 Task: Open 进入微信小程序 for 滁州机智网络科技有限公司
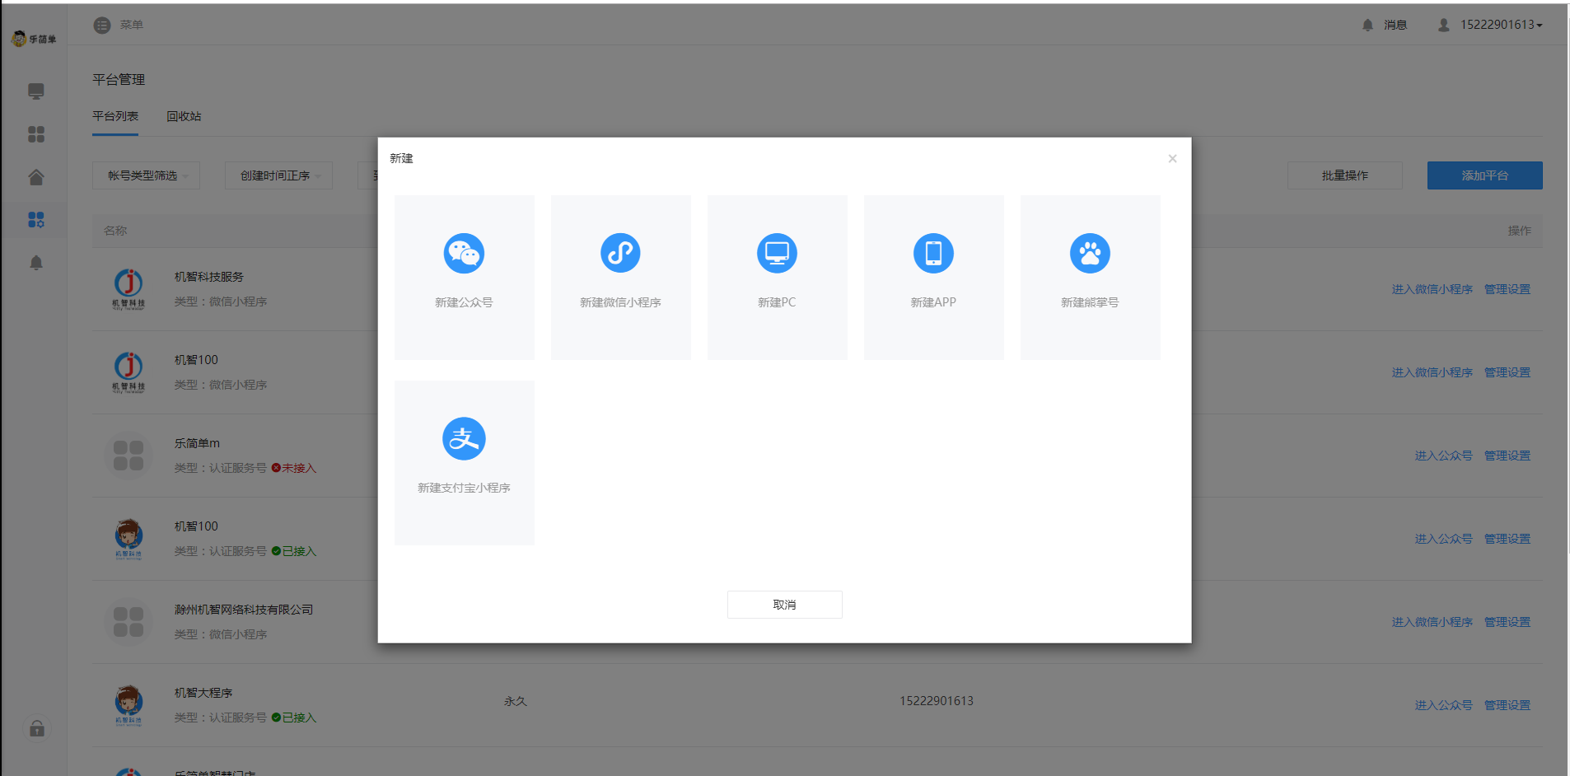(x=1432, y=622)
